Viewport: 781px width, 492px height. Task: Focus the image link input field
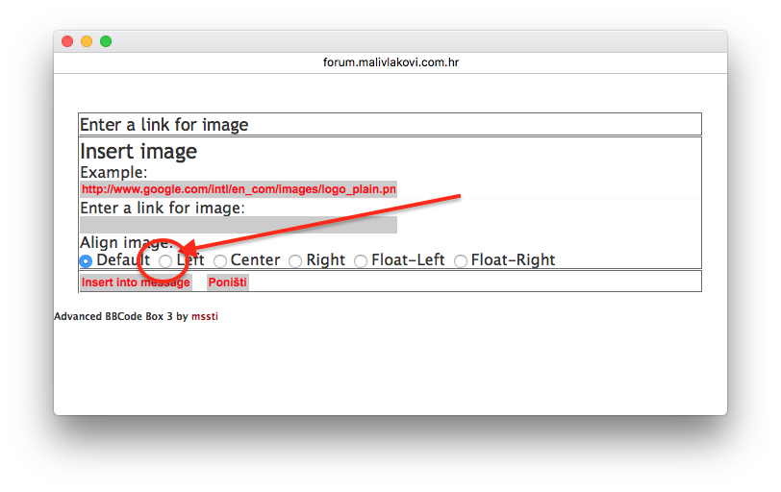[239, 225]
